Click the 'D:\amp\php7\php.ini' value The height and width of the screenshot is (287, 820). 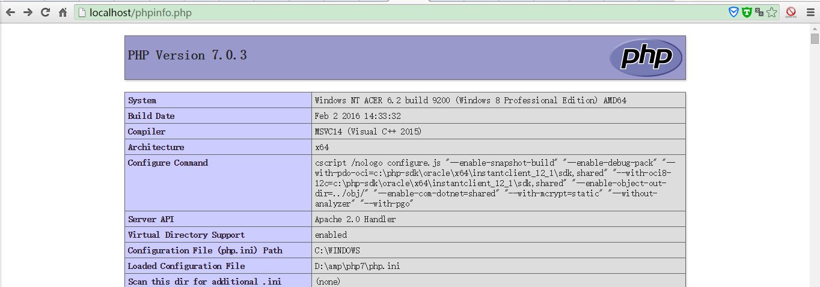tap(358, 266)
